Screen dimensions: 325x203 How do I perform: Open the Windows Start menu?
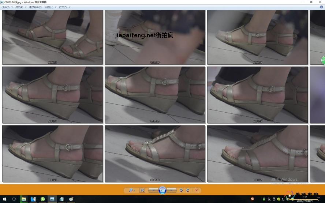pos(4,199)
